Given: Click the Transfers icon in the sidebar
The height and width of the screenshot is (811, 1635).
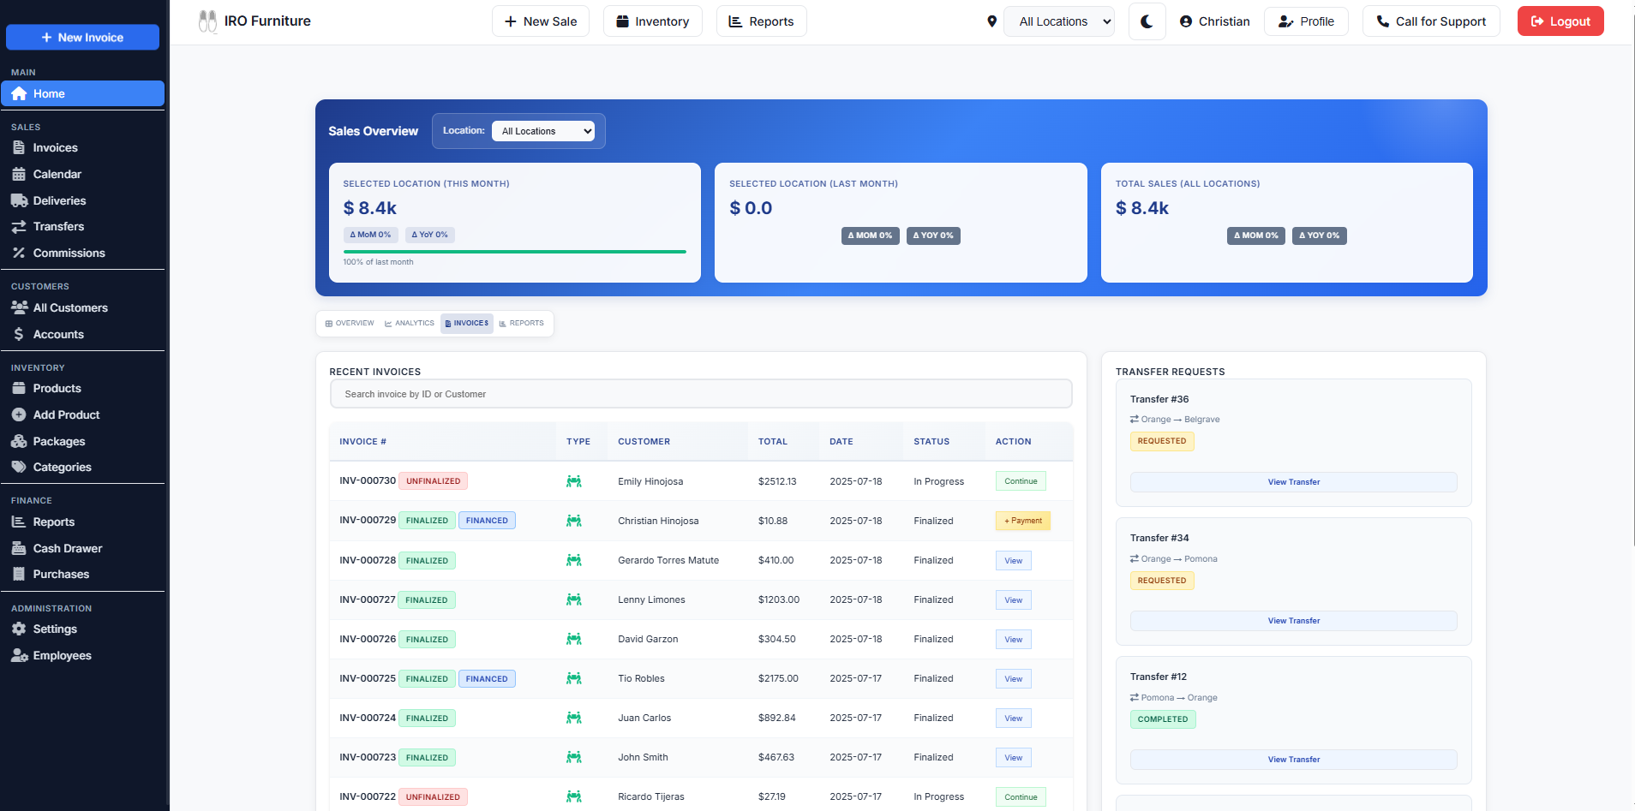Looking at the screenshot, I should 19,226.
